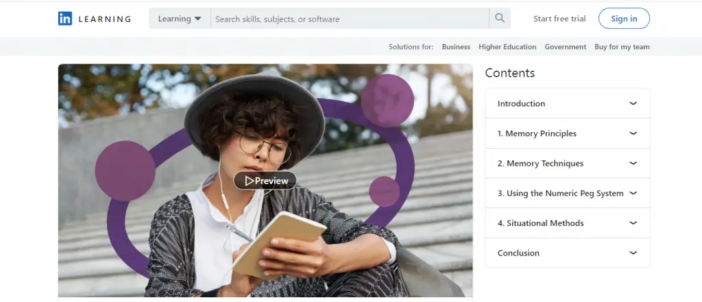Click Start free trial link

pos(559,18)
